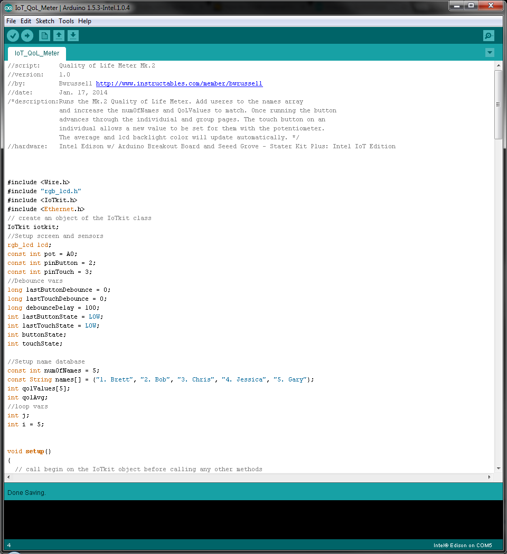
Task: Select the IoT_QoL_Meter tab
Action: pos(37,53)
